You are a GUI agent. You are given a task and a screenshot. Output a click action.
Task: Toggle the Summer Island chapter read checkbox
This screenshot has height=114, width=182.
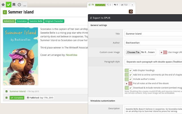(7, 91)
